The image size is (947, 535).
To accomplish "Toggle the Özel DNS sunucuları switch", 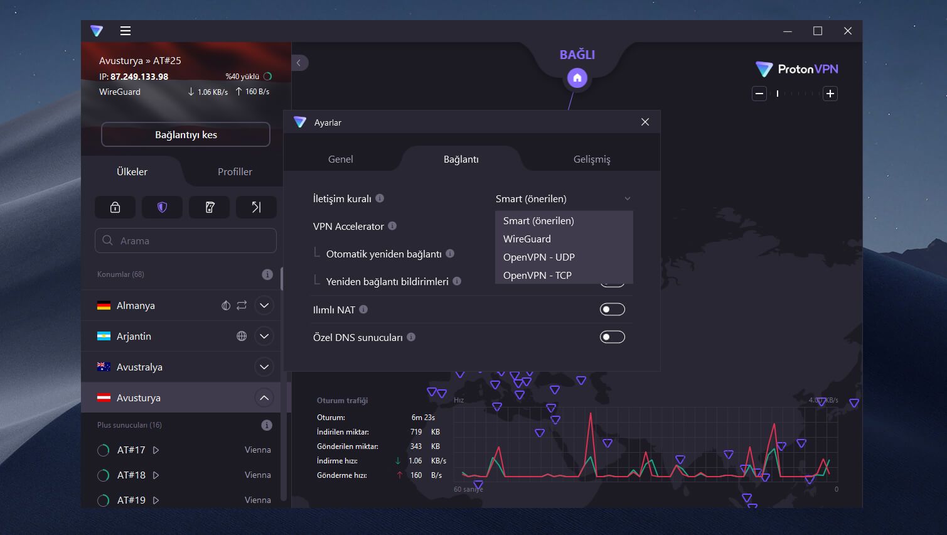I will pos(613,337).
